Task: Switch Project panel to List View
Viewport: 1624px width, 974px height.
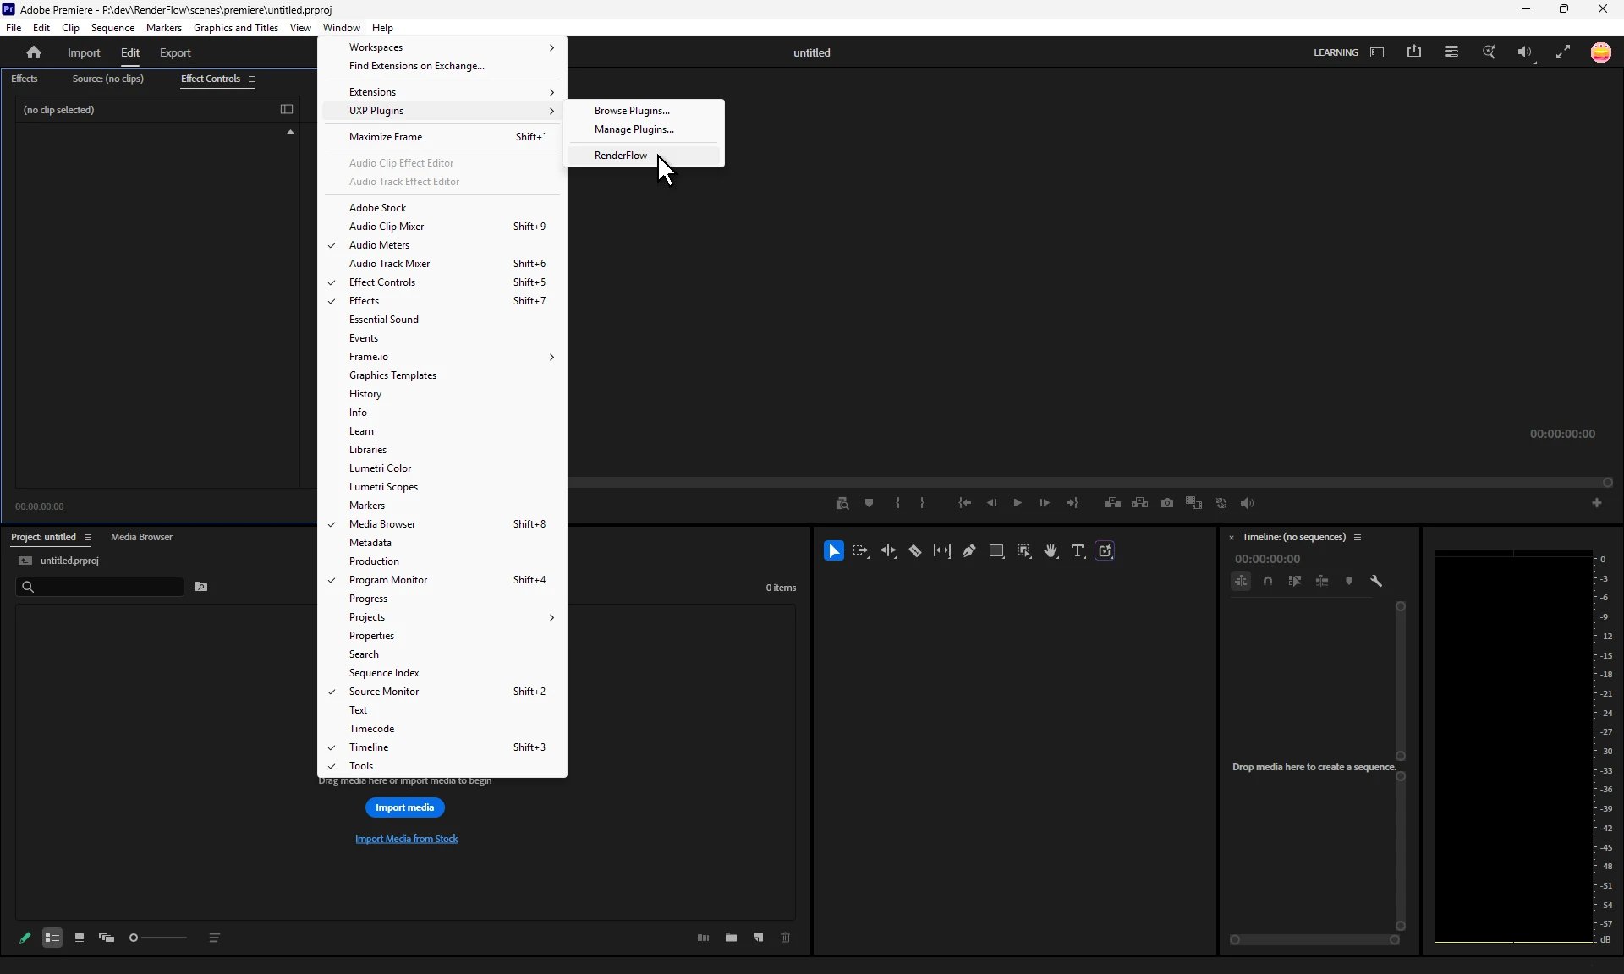Action: click(52, 938)
